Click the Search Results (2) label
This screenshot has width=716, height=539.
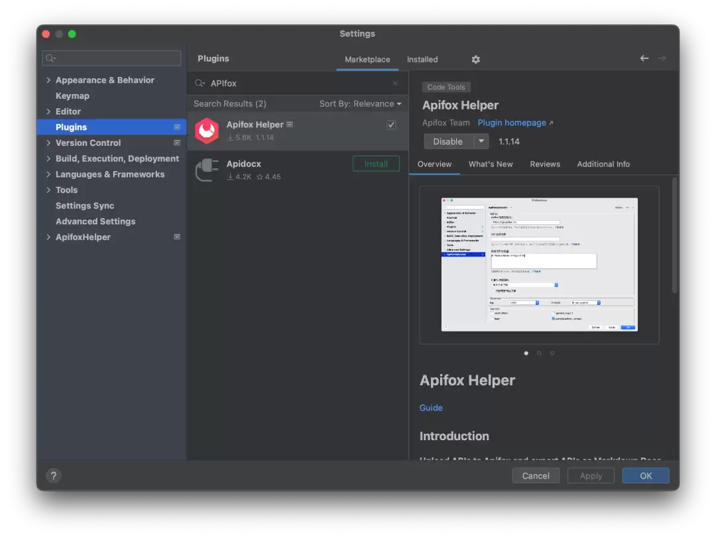[x=229, y=103]
